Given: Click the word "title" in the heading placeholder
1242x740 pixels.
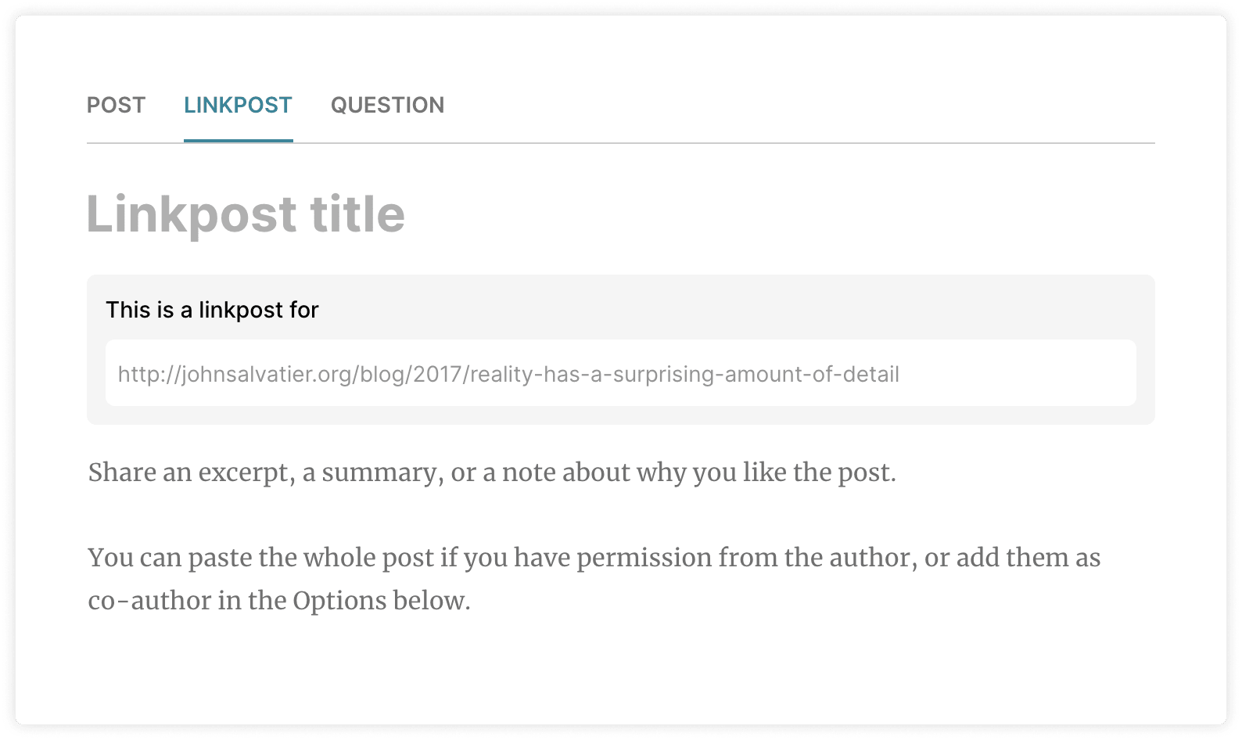Looking at the screenshot, I should 357,214.
